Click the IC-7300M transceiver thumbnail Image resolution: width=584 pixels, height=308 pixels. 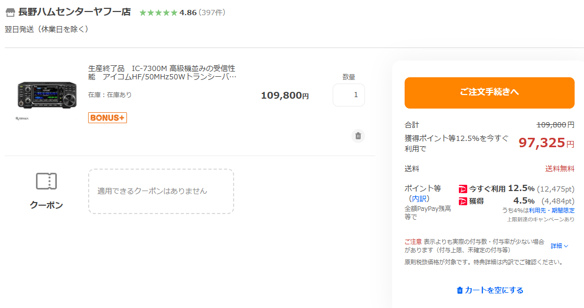pyautogui.click(x=47, y=95)
